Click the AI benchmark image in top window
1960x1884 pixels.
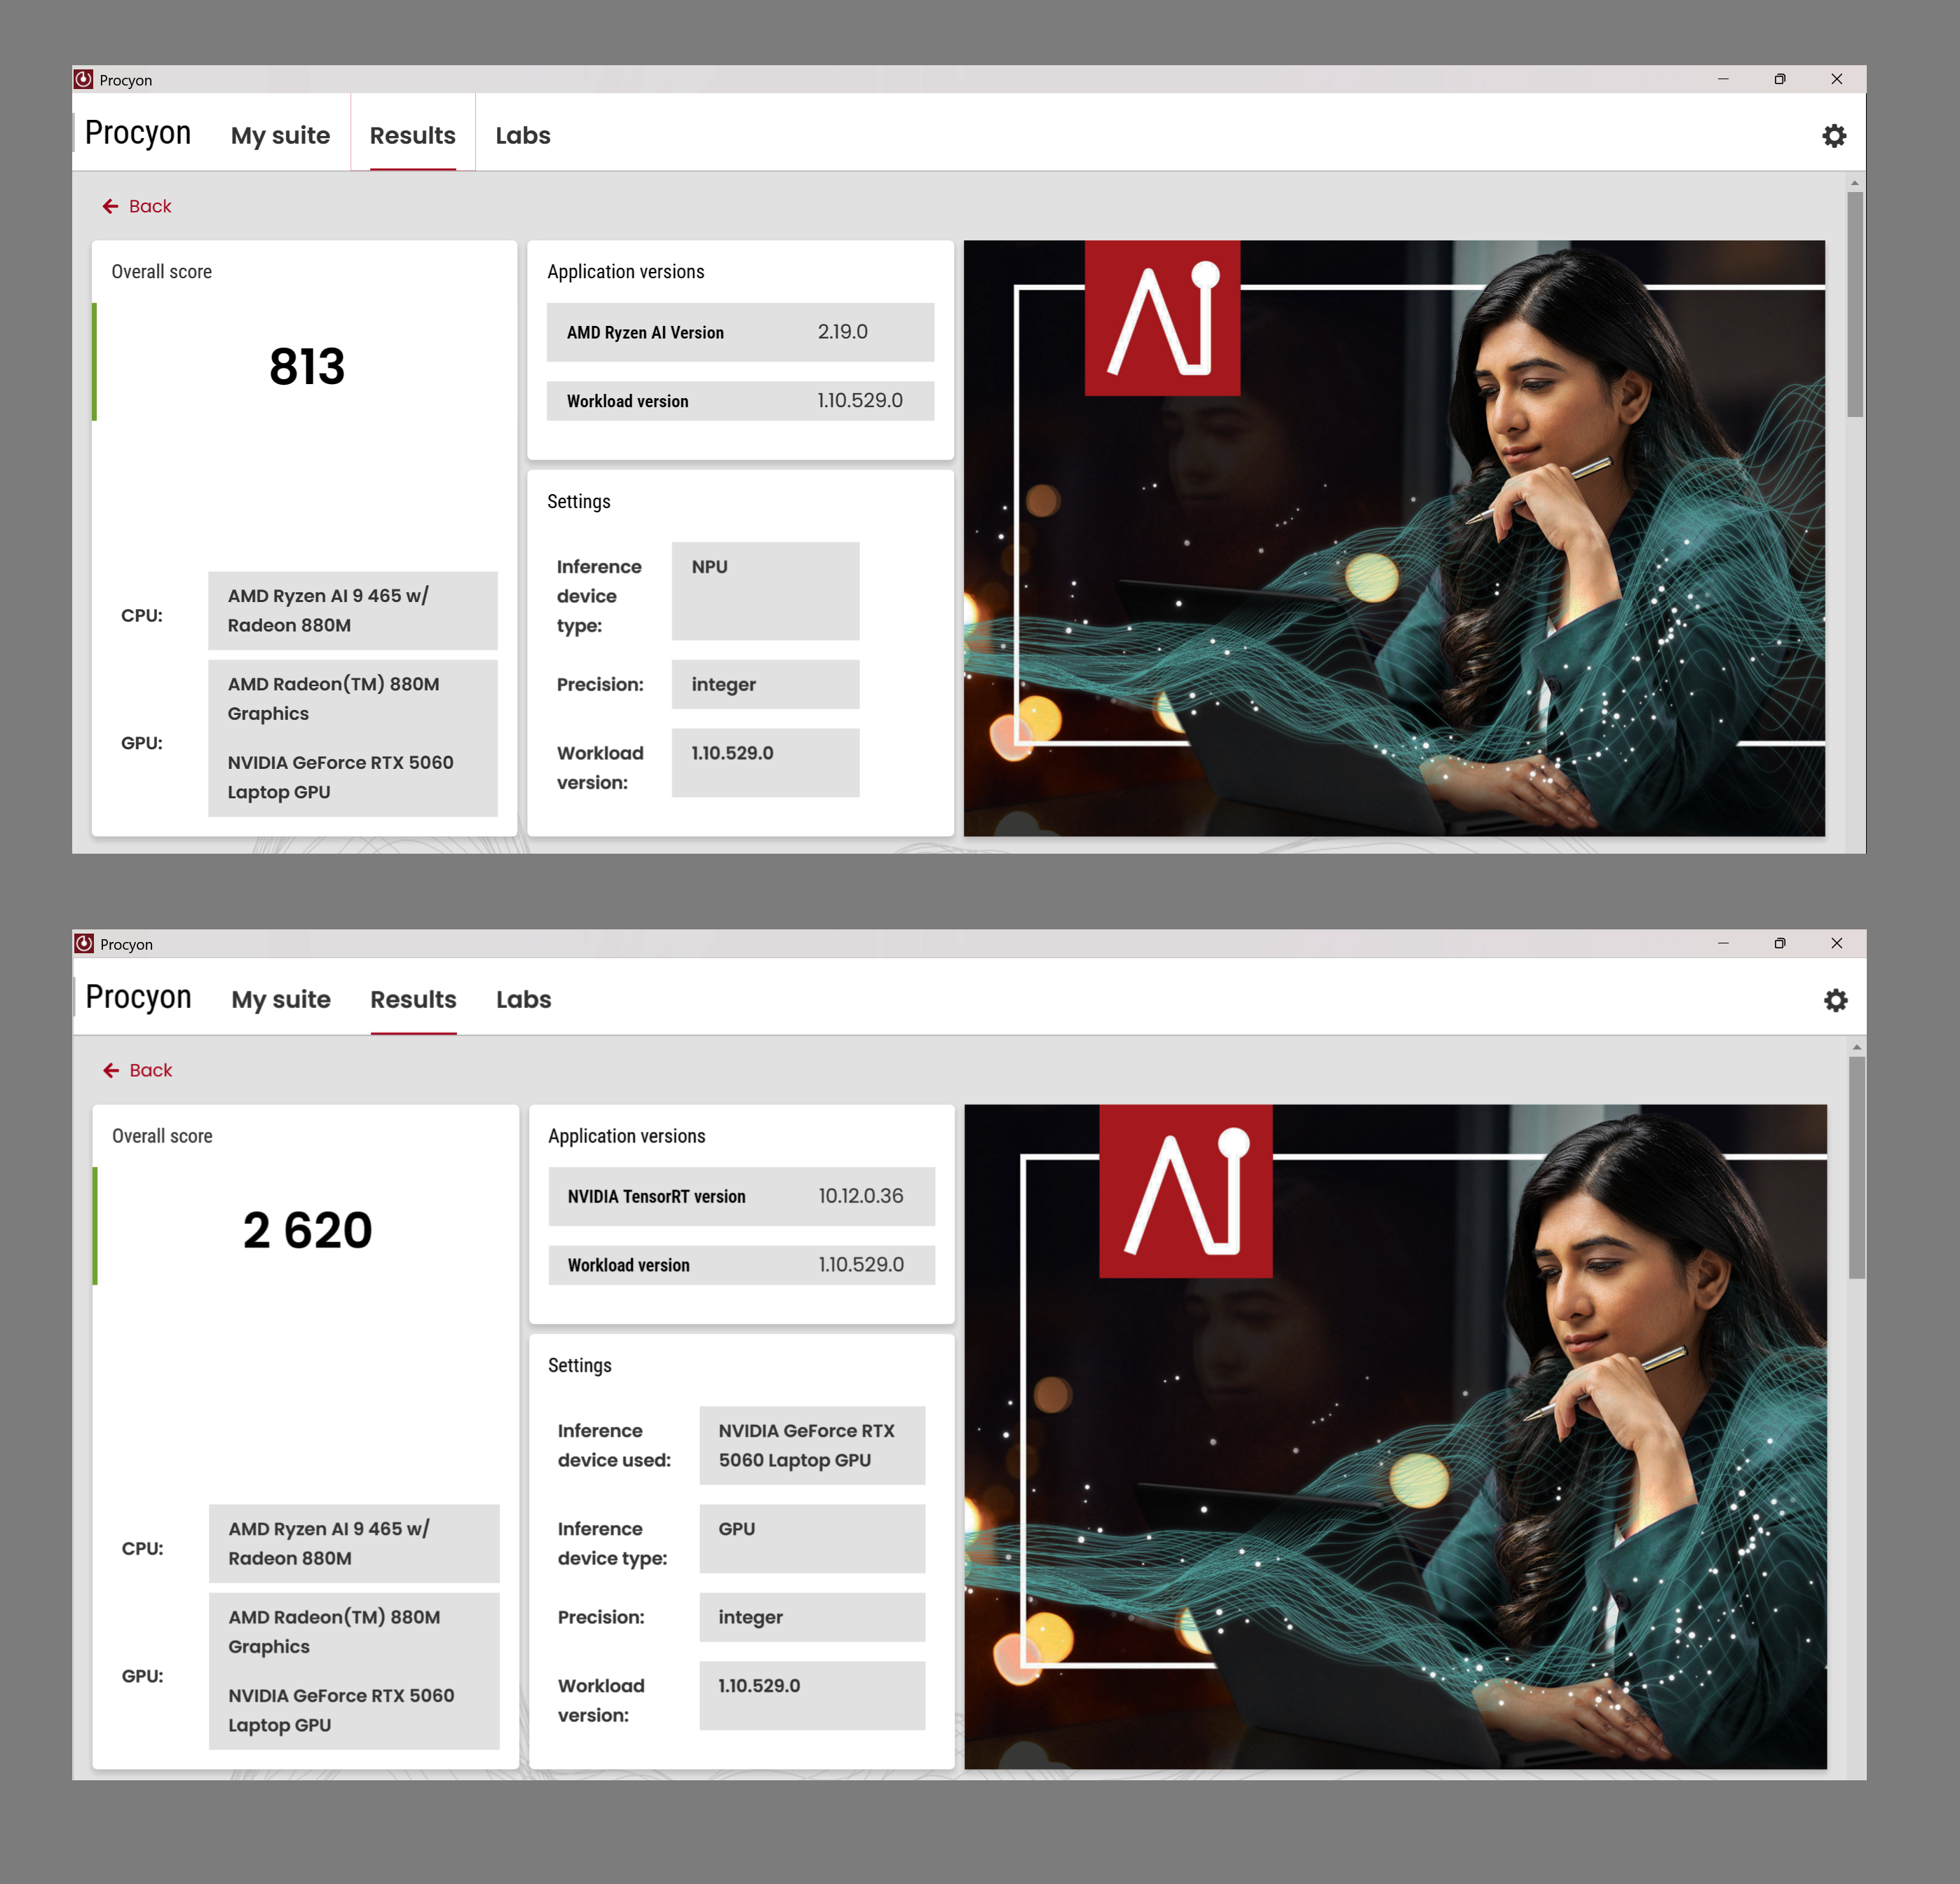1394,538
